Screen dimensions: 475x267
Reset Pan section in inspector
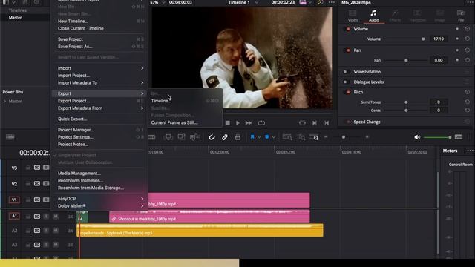pyautogui.click(x=467, y=50)
